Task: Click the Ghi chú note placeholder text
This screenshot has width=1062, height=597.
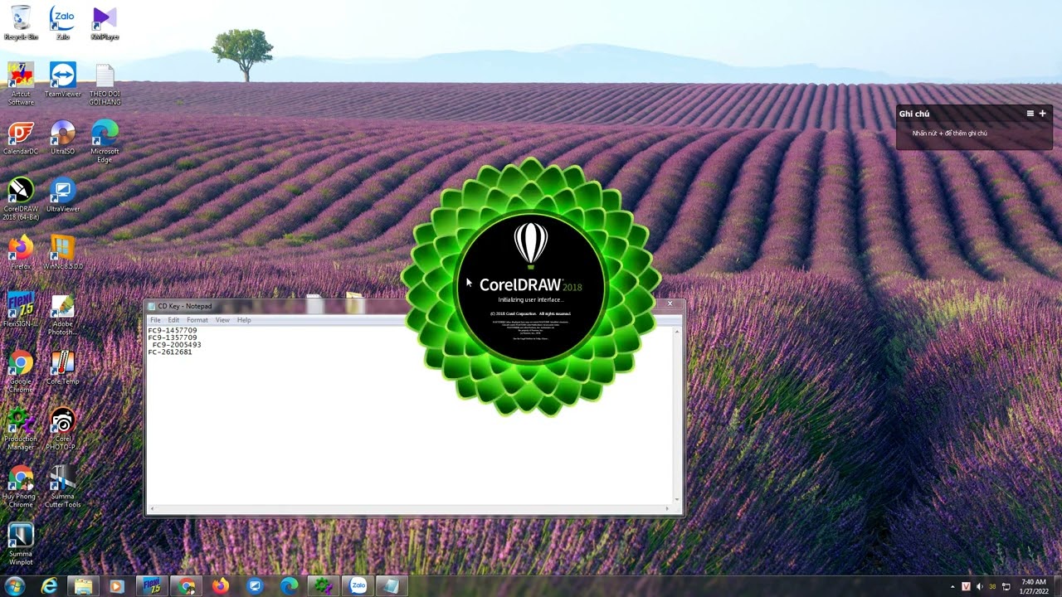Action: coord(950,133)
